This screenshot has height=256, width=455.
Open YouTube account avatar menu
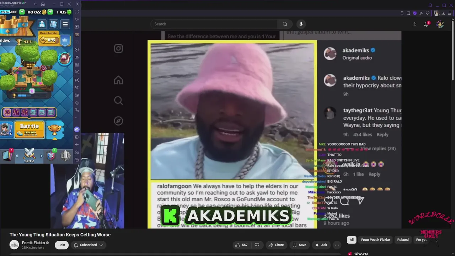tap(440, 24)
